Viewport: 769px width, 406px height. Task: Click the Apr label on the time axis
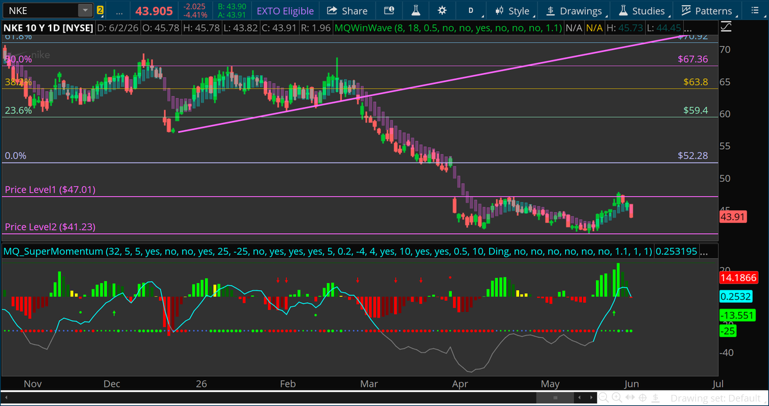tap(460, 384)
